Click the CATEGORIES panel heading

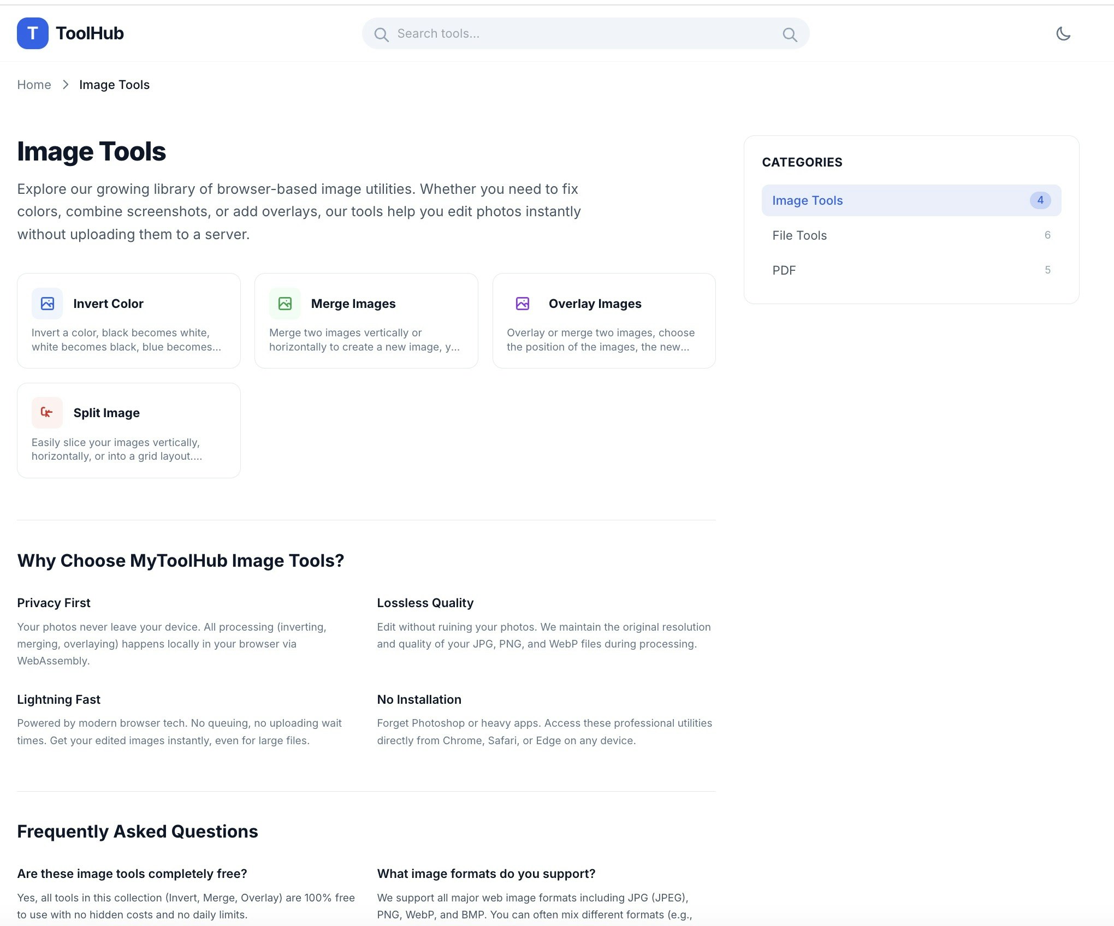click(x=802, y=162)
